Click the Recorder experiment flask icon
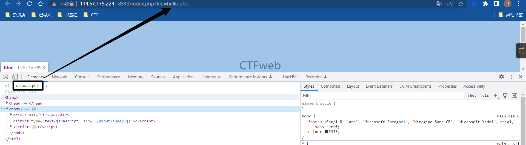526x145 pixels. (325, 77)
